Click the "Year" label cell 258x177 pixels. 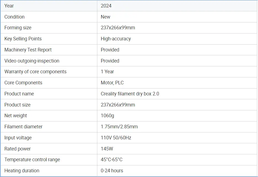pyautogui.click(x=9, y=6)
